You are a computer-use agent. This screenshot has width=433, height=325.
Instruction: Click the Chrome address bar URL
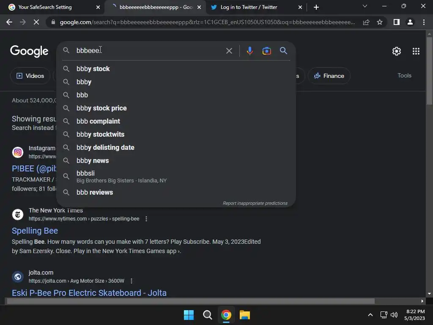pyautogui.click(x=207, y=22)
